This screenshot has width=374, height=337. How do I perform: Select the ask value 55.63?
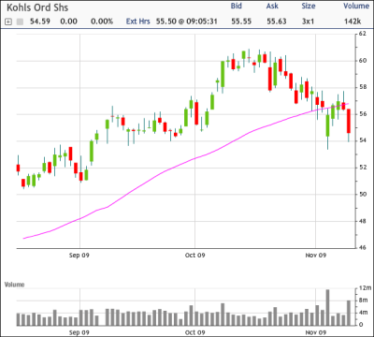277,22
